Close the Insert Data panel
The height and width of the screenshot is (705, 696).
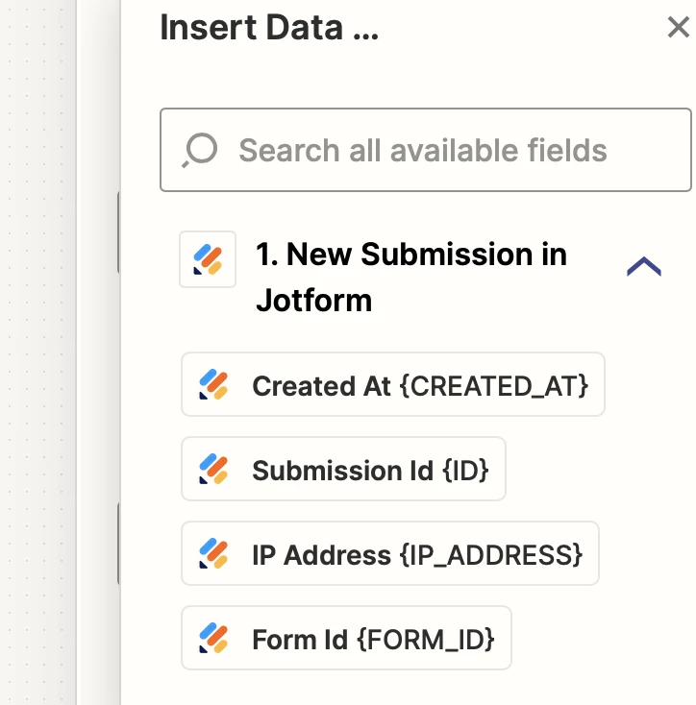point(679,28)
